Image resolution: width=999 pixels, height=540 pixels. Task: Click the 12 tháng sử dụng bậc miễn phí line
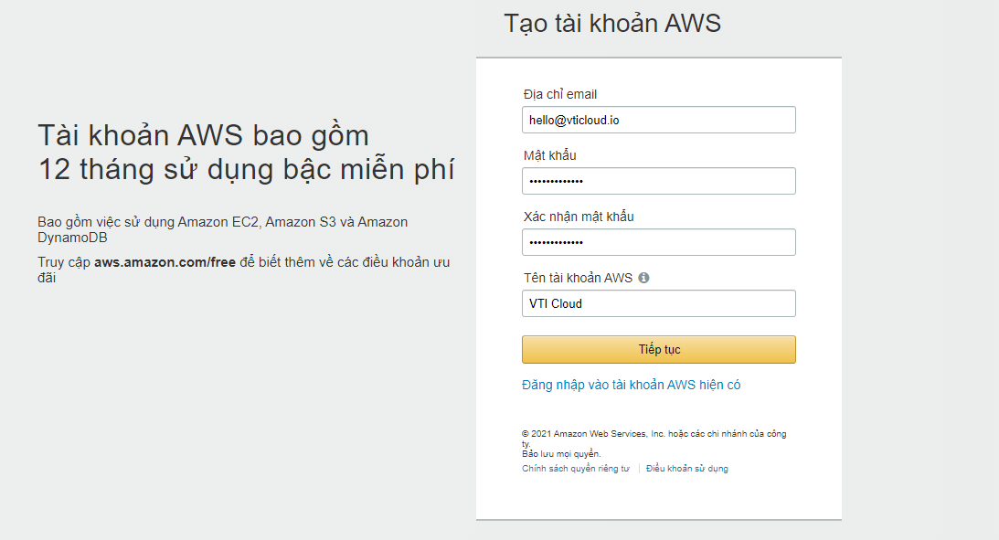tap(246, 169)
